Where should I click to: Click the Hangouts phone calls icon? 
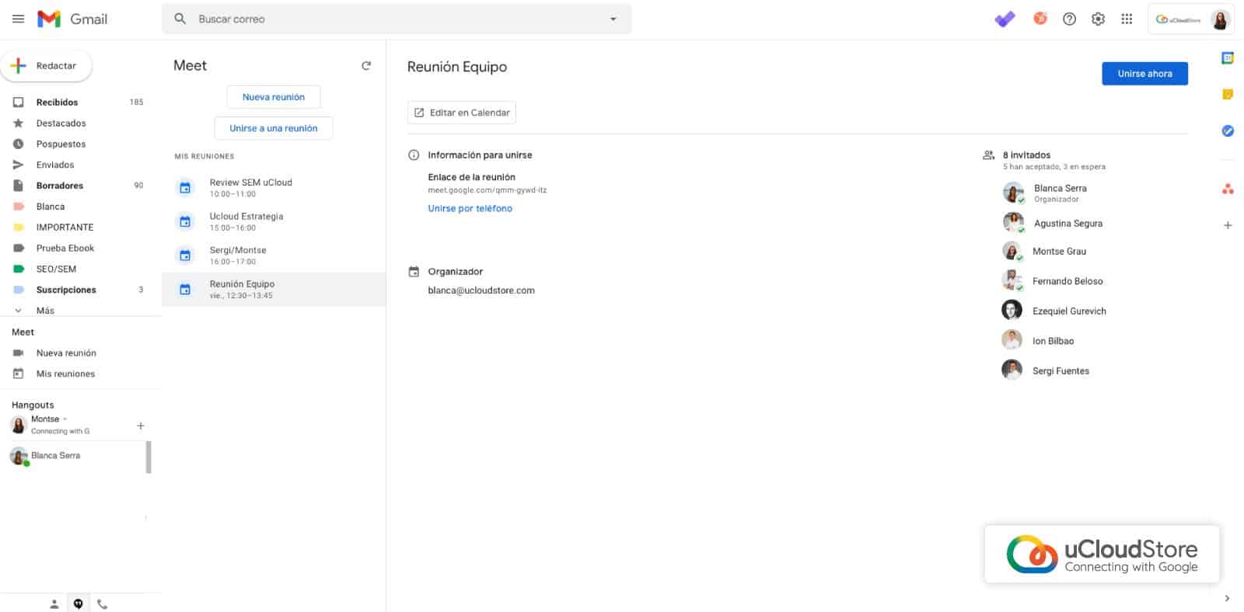coord(102,603)
